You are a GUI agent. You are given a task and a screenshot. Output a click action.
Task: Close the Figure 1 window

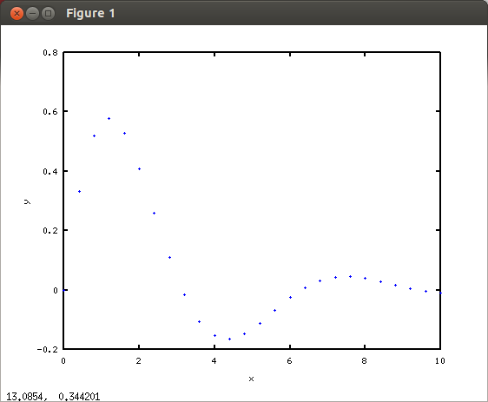(x=16, y=13)
